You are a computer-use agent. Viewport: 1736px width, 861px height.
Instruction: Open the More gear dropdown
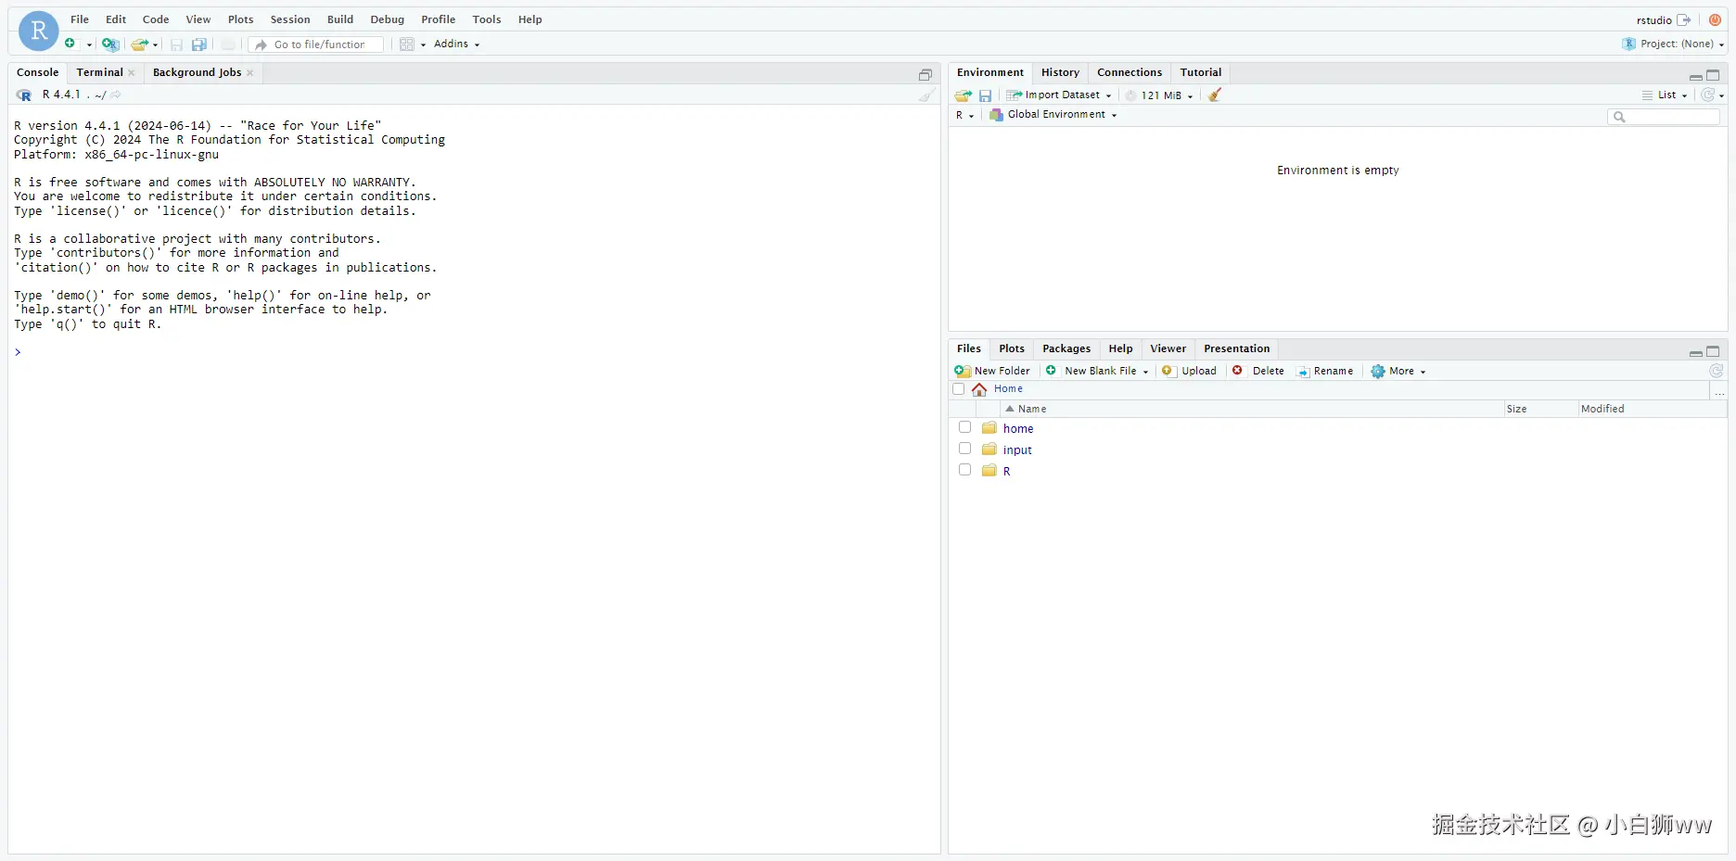click(1398, 371)
